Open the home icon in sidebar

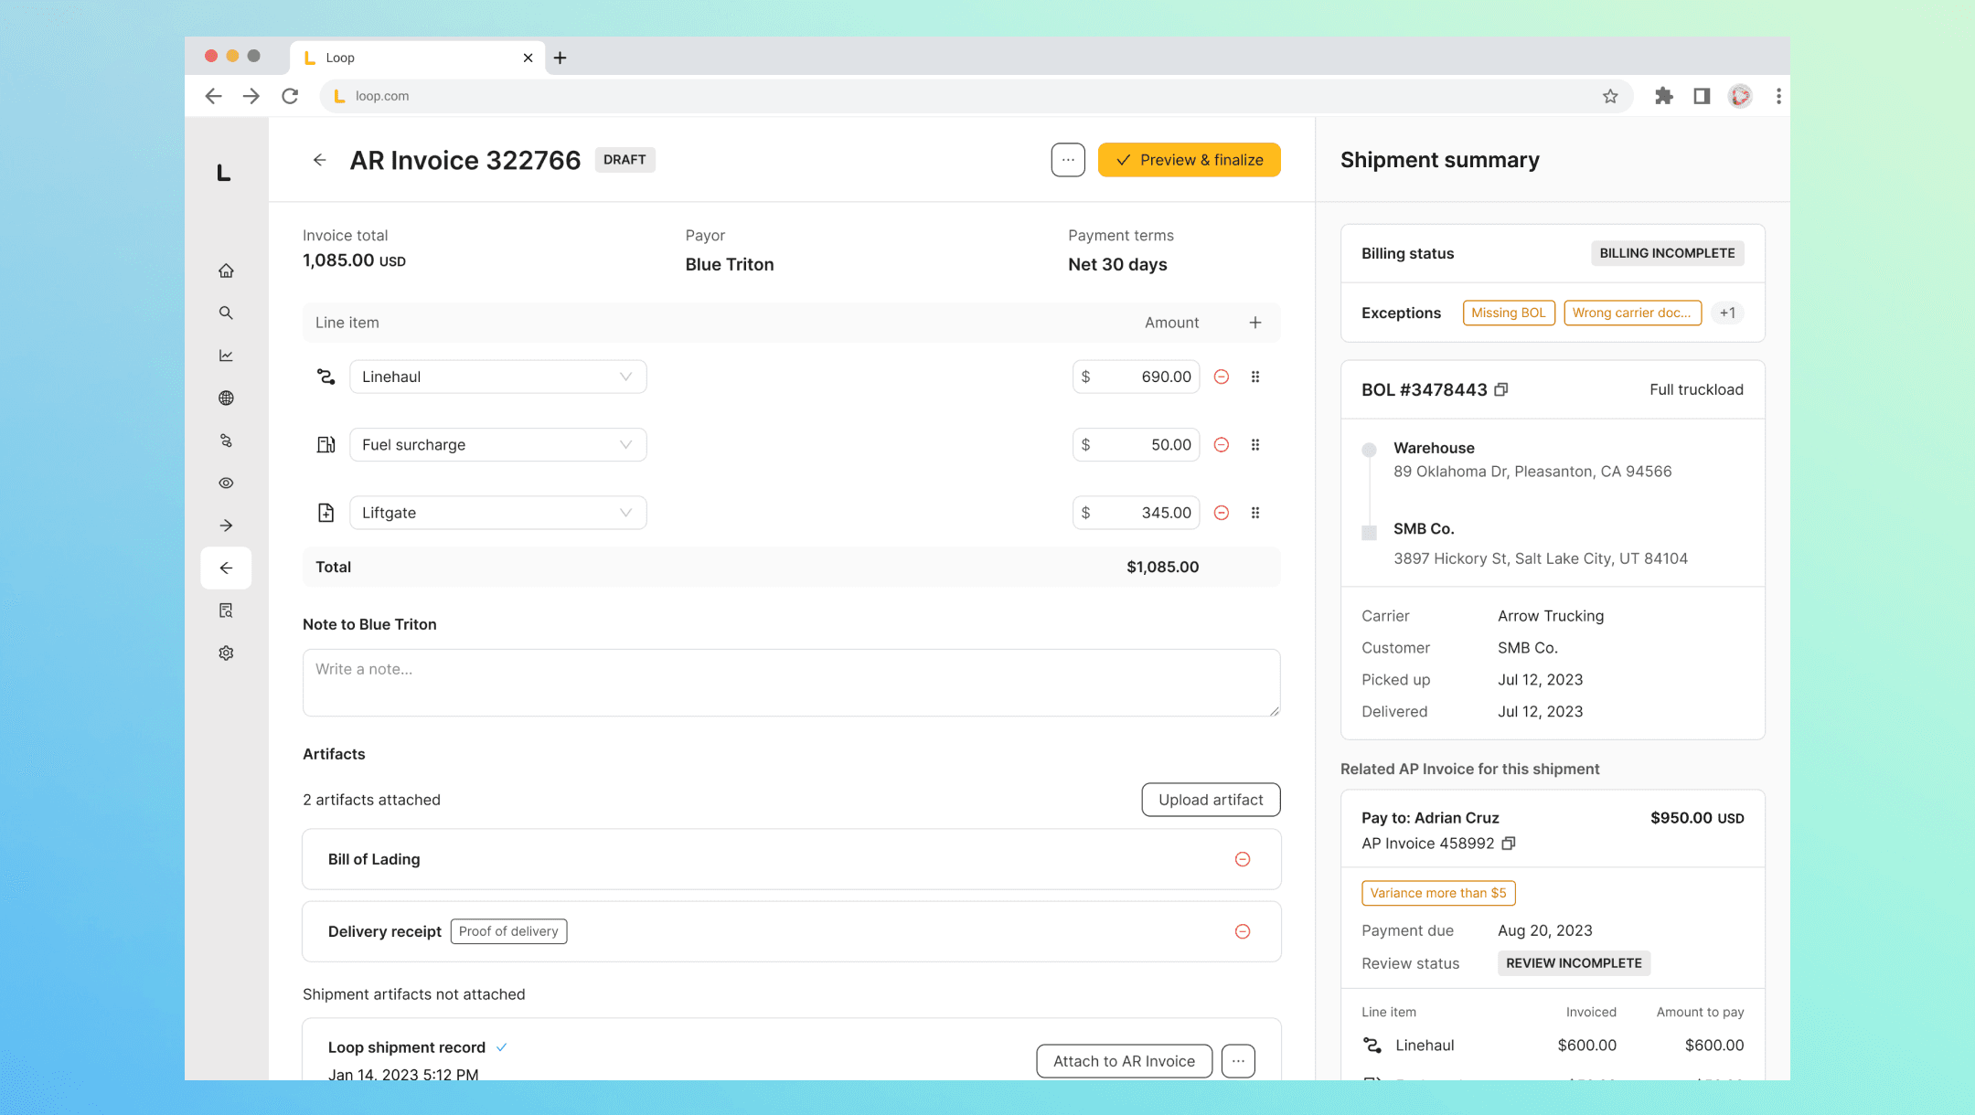click(226, 271)
